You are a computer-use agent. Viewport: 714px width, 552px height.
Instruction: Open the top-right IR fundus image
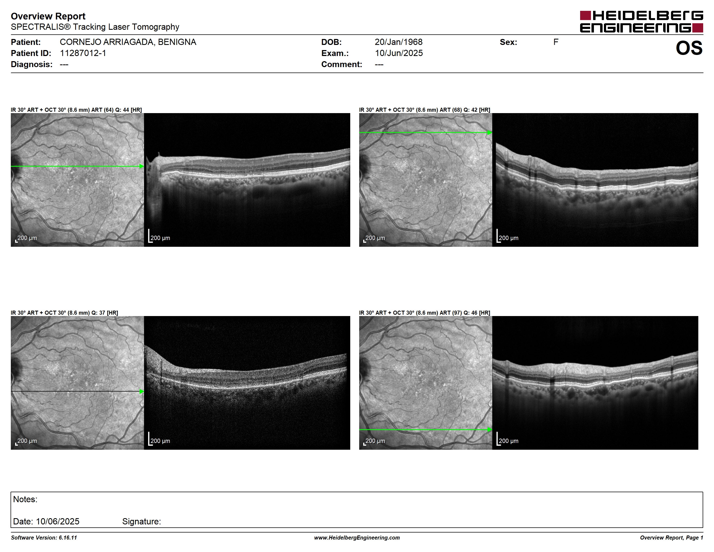pos(426,180)
